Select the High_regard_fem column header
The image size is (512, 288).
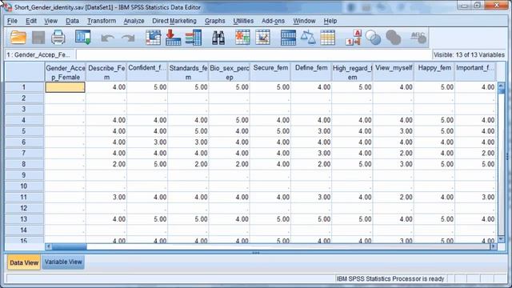(x=352, y=72)
